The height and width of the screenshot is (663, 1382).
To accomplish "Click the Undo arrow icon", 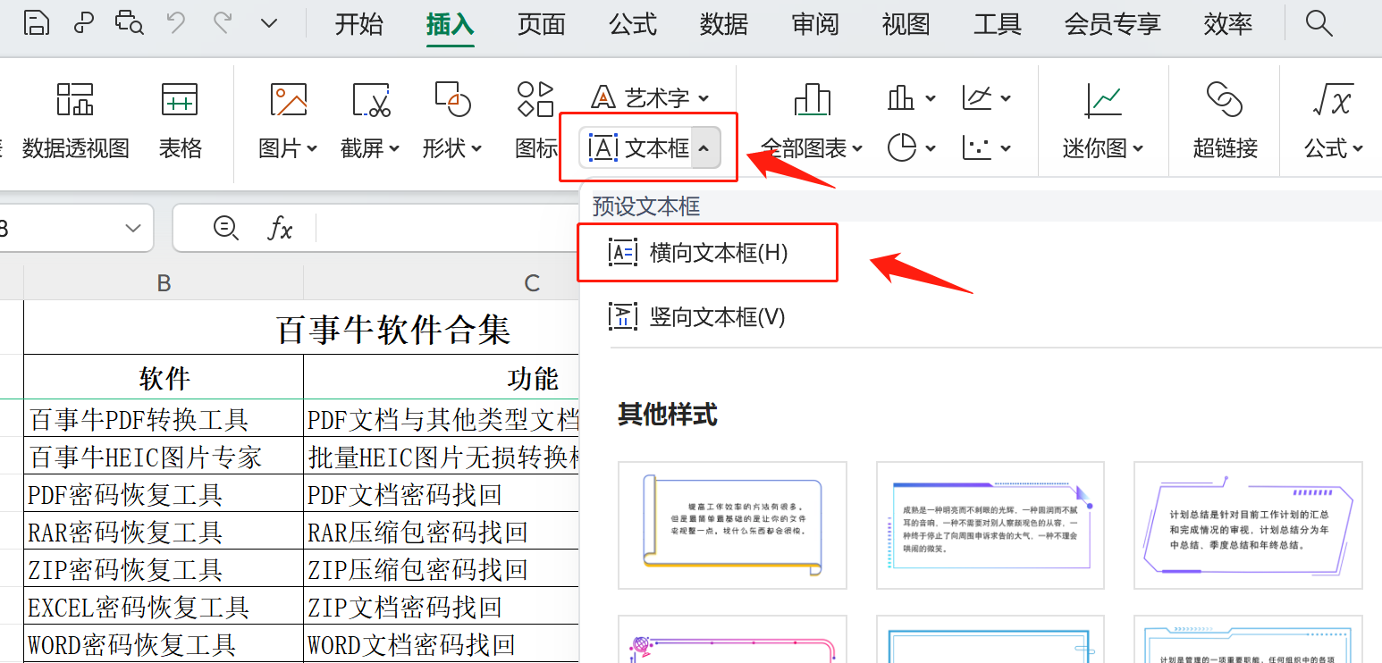I will click(x=176, y=23).
